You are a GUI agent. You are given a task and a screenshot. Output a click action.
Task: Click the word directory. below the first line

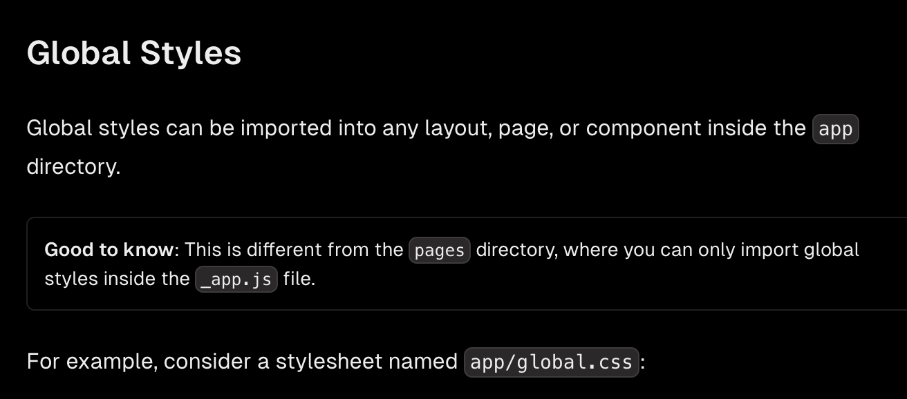click(73, 167)
